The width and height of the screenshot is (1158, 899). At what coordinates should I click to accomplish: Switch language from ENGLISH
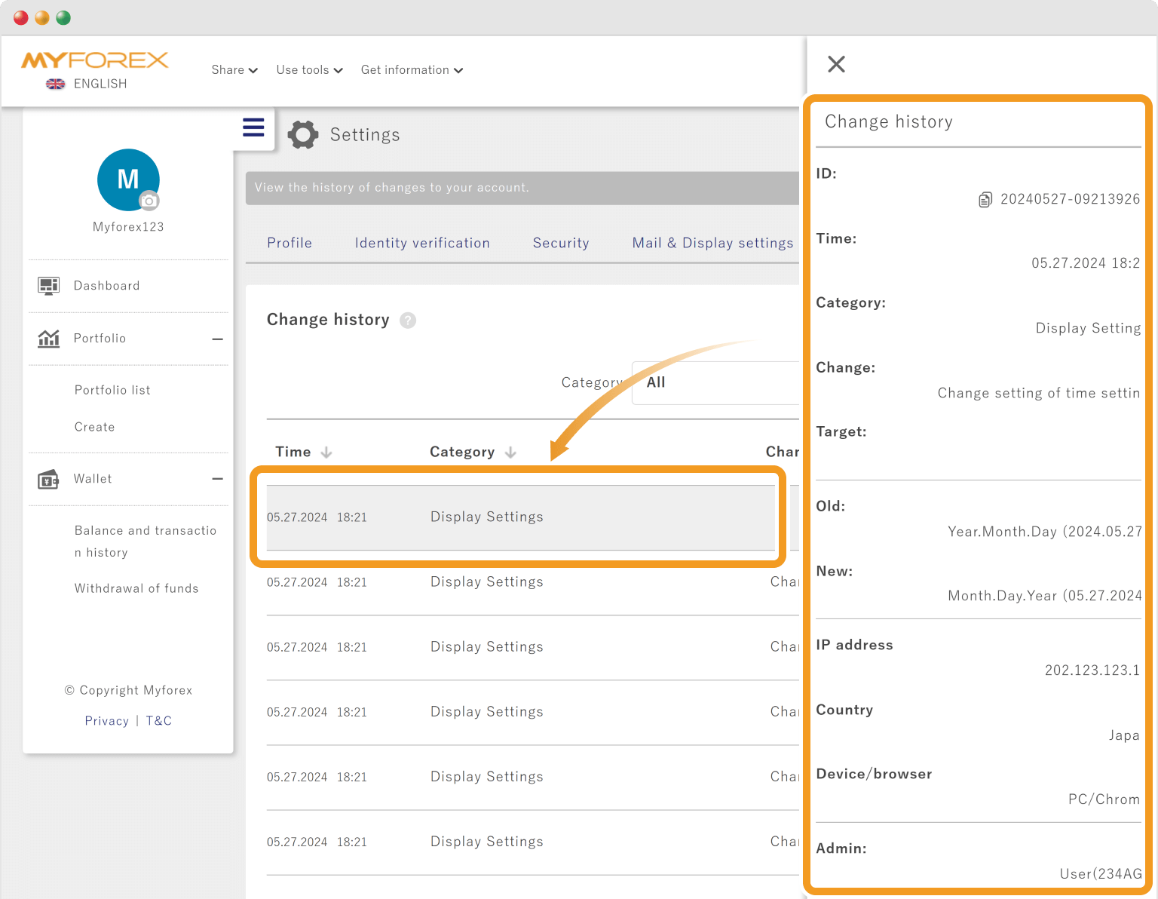click(x=100, y=84)
